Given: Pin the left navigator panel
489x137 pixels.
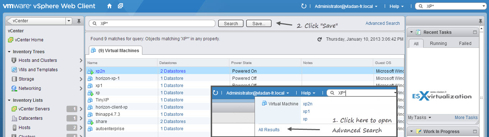Looking at the screenshot, I should 79,21.
